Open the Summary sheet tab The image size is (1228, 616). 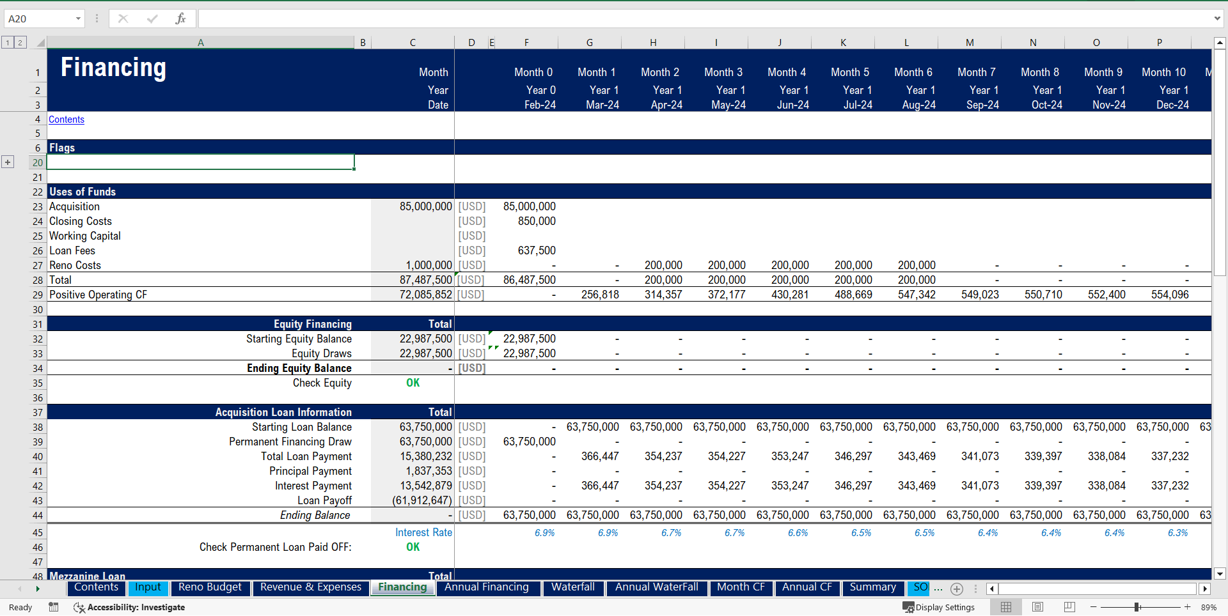(873, 587)
